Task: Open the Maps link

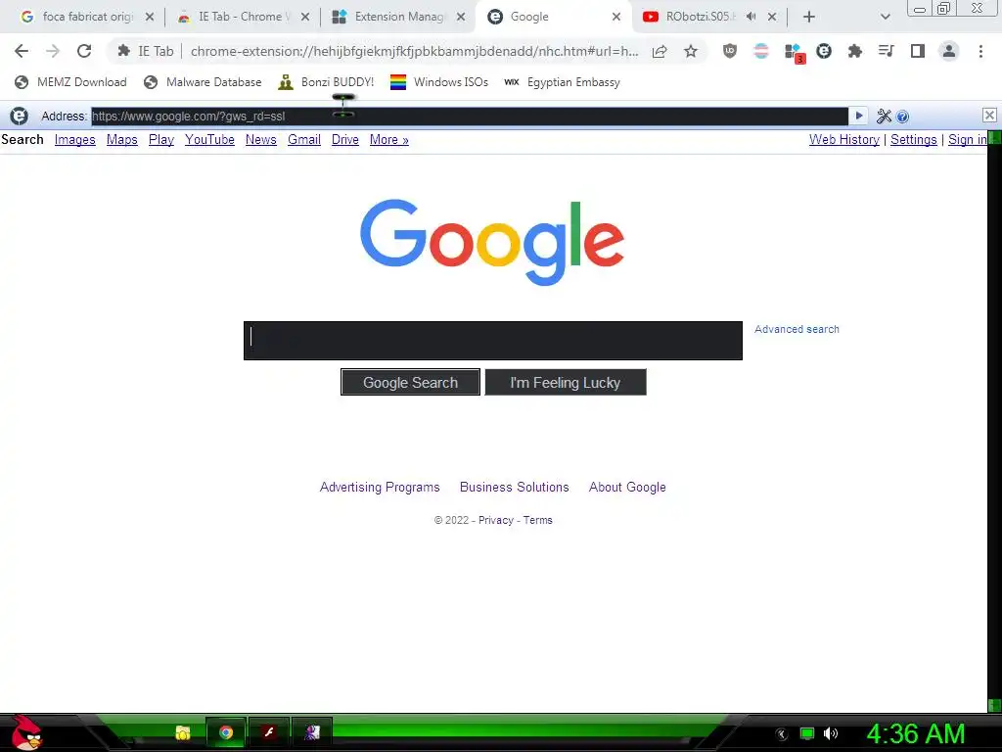Action: 122,139
